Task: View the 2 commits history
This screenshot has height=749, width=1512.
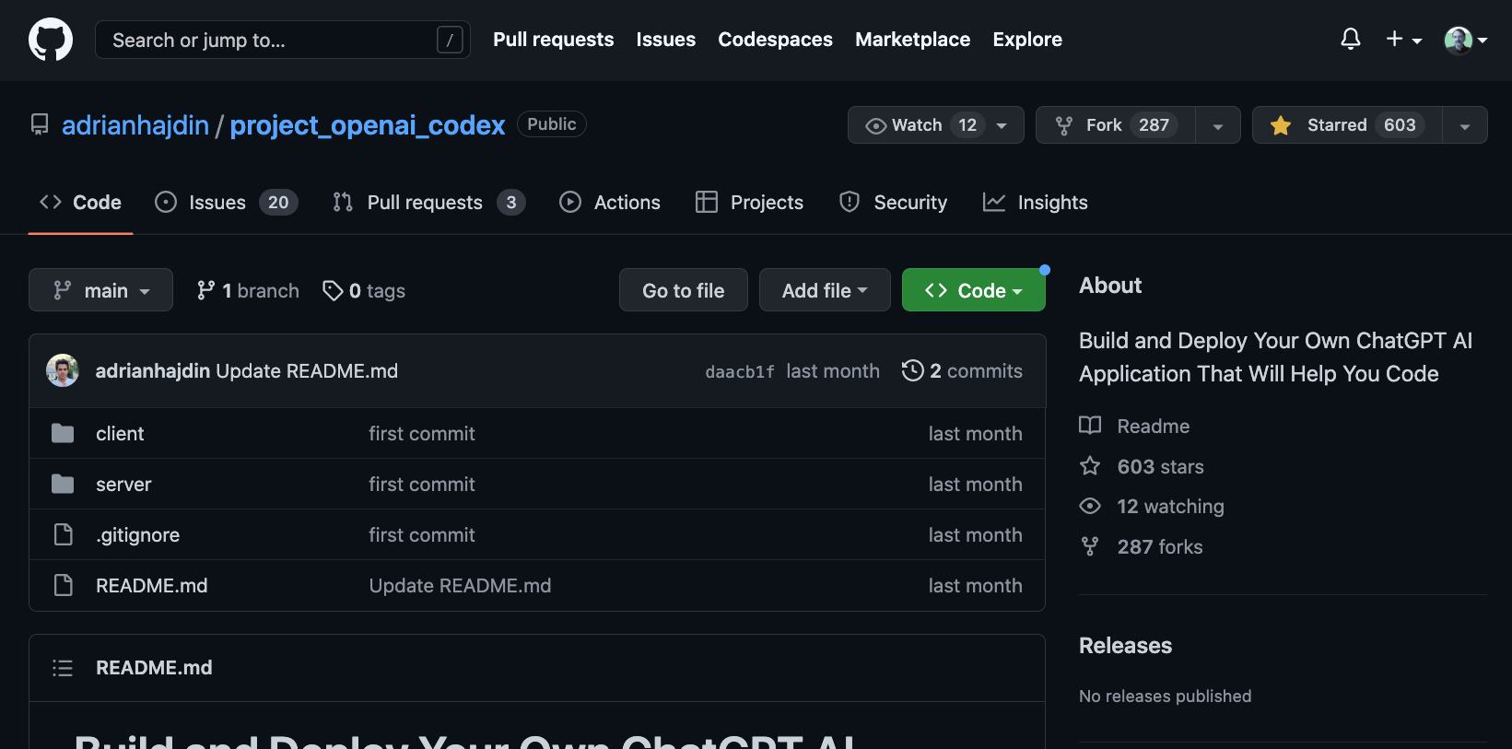Action: tap(962, 371)
